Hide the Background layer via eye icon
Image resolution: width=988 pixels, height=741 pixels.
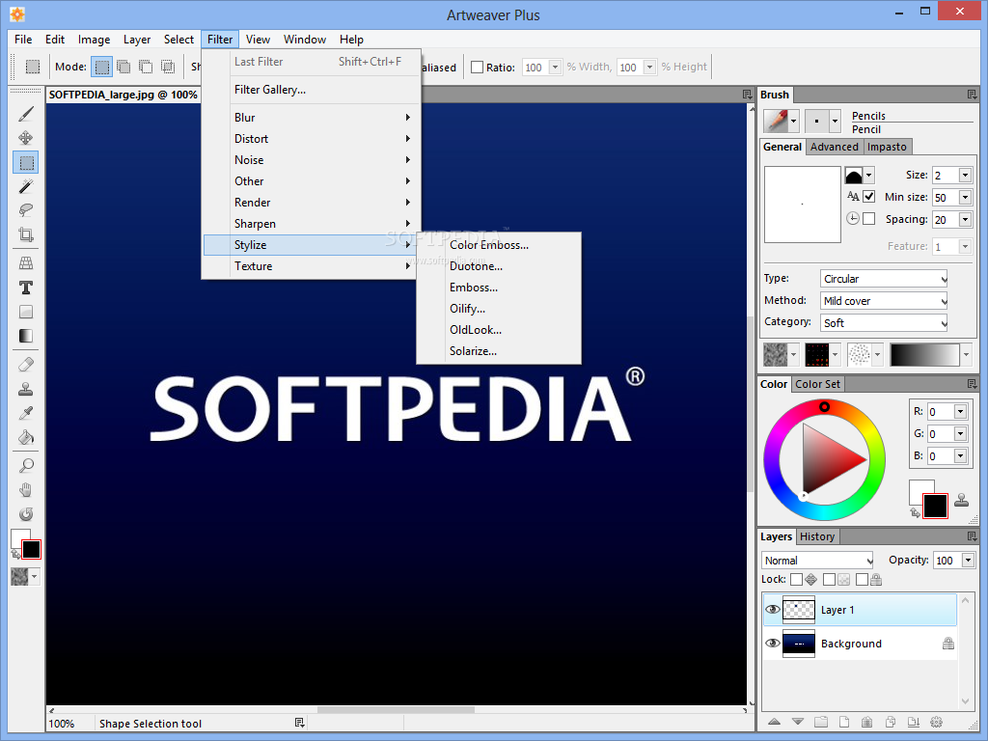pos(773,644)
